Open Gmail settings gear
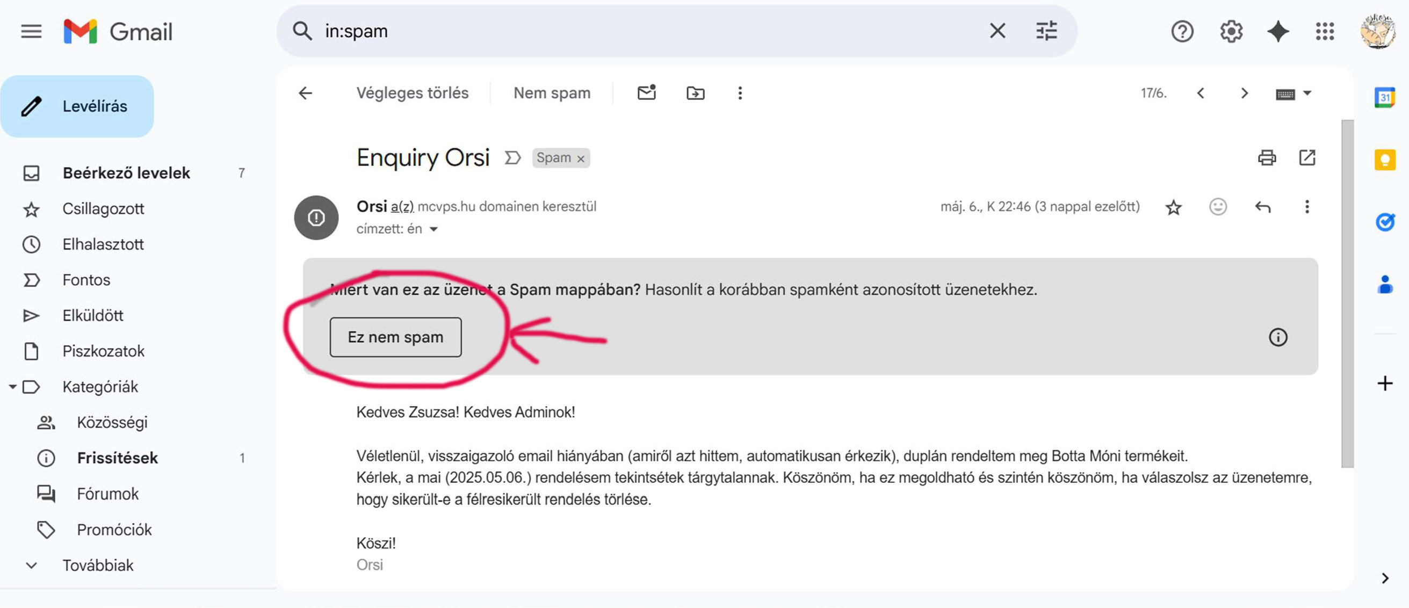 1231,31
